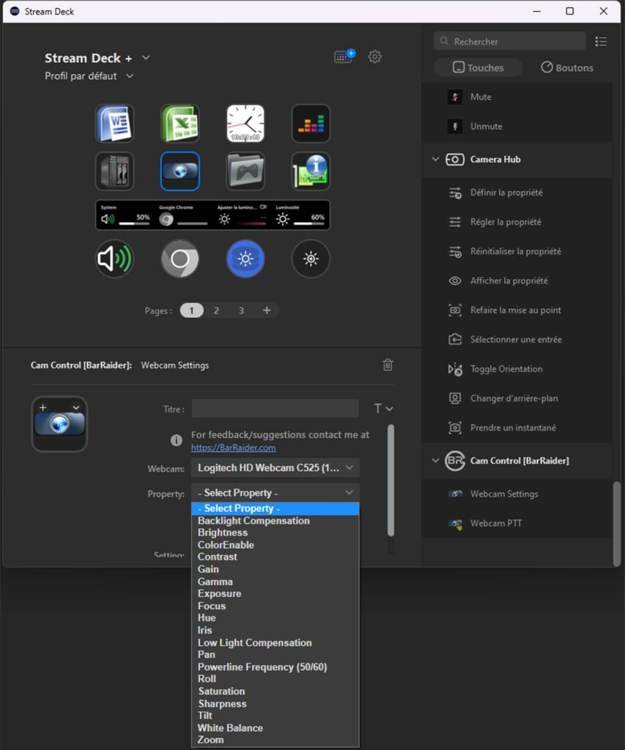Open the Logitech HD Webcam C525 dropdown
Screen dimensions: 625x750
(x=275, y=467)
